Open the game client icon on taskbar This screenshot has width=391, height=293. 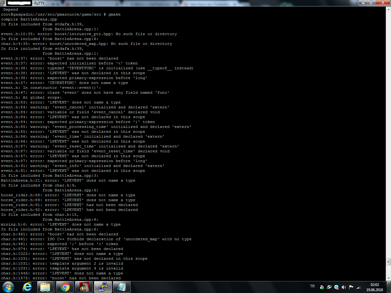click(x=84, y=287)
